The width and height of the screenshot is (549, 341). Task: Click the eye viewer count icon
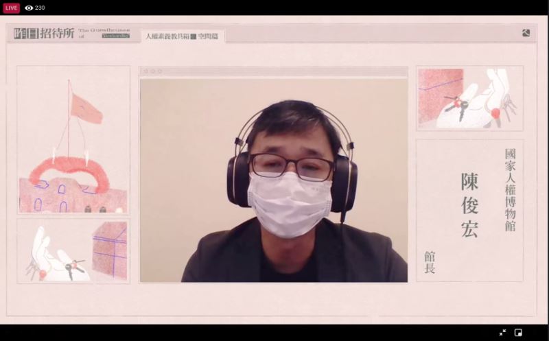pyautogui.click(x=29, y=8)
